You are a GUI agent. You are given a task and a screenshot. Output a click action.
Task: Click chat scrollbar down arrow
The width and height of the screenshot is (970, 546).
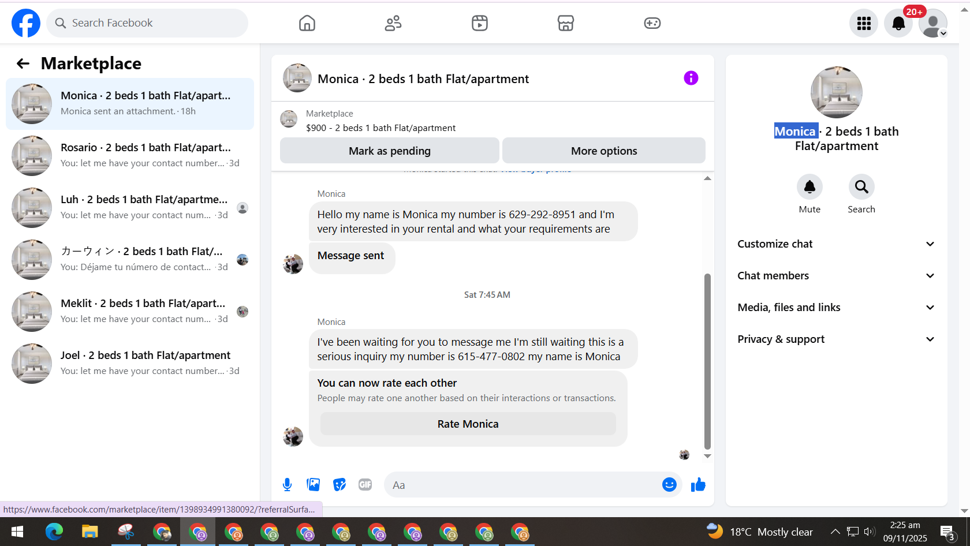707,456
